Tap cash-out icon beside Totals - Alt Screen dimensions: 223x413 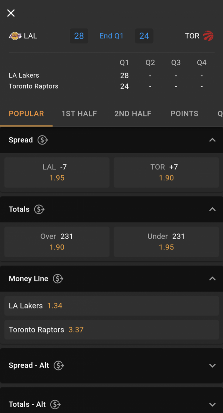tap(55, 404)
